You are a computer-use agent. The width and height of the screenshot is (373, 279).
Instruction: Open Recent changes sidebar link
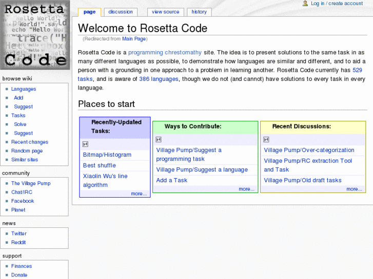point(30,142)
